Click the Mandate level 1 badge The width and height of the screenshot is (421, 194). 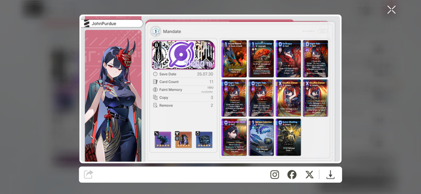point(155,32)
